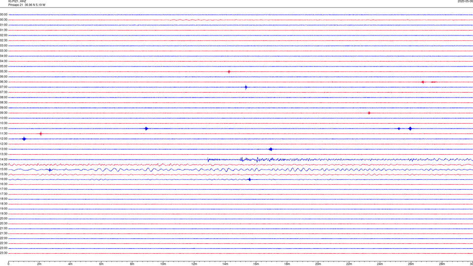Click the 11:30 time label
Image resolution: width=473 pixels, height=266 pixels.
tap(3, 133)
